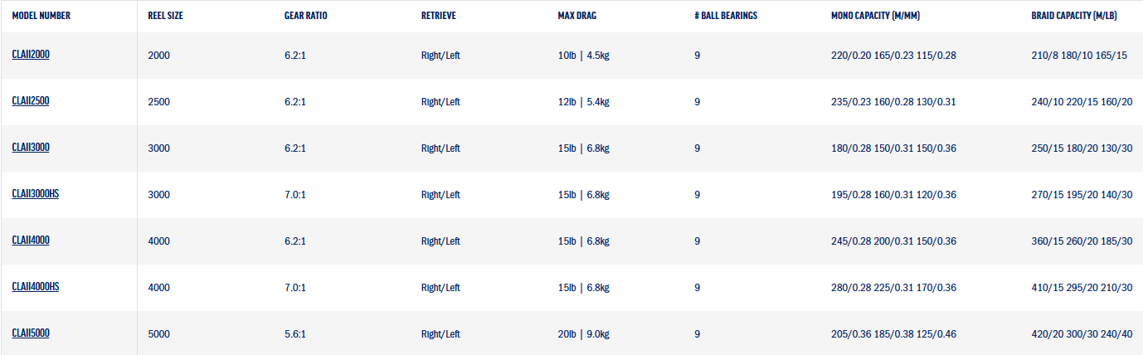1143x355 pixels.
Task: Go to the CLAII5000 model page
Action: point(32,333)
